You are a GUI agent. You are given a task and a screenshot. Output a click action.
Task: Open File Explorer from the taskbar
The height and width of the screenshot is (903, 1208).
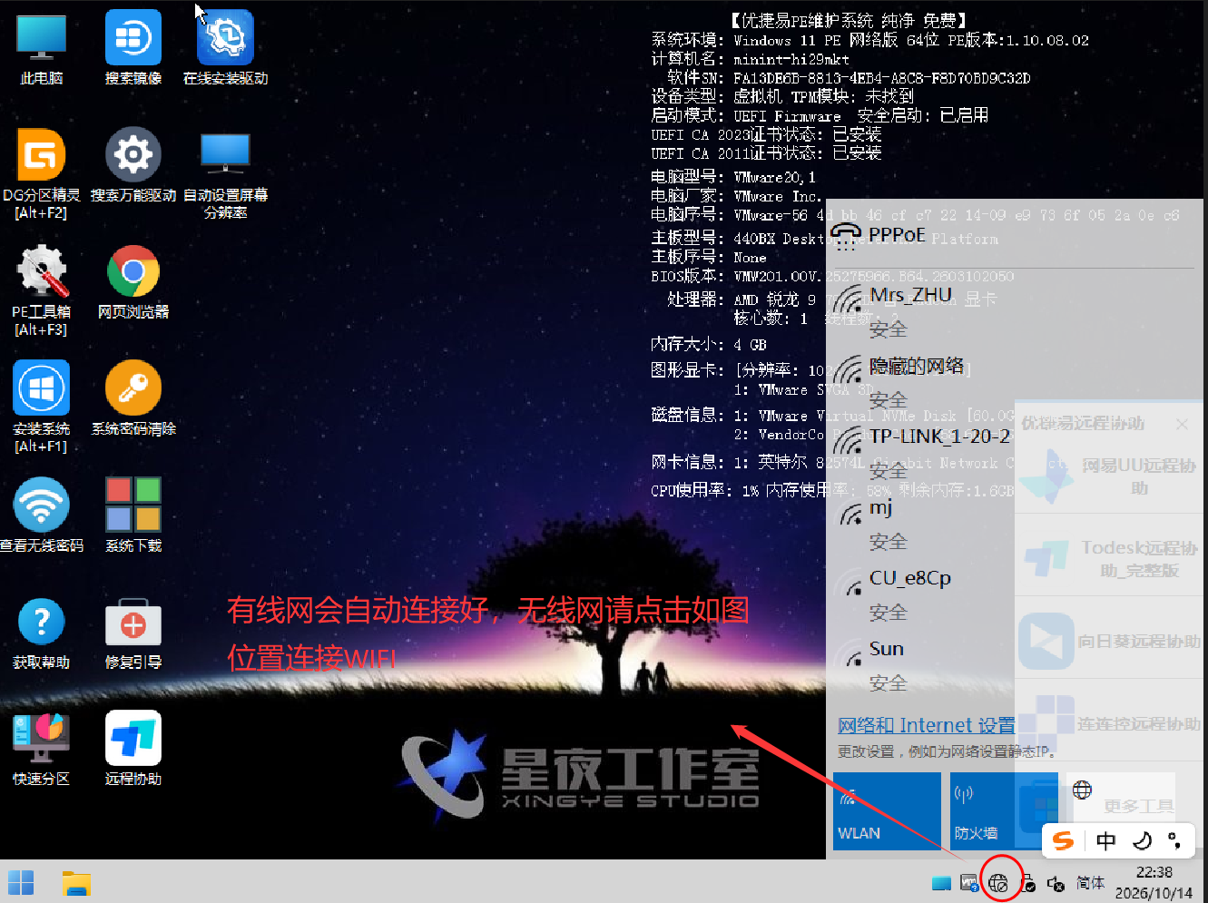(x=77, y=883)
